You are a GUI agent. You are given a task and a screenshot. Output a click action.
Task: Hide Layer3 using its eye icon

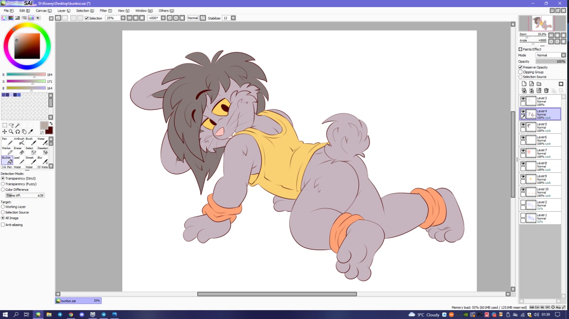point(523,99)
